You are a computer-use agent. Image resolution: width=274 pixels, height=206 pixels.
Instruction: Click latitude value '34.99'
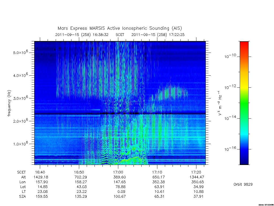199,187
